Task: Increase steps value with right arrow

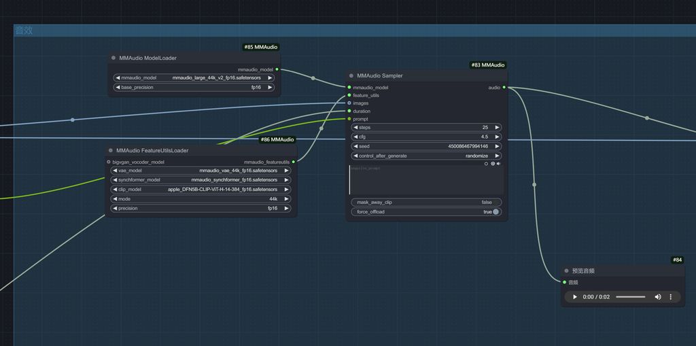Action: pos(497,128)
